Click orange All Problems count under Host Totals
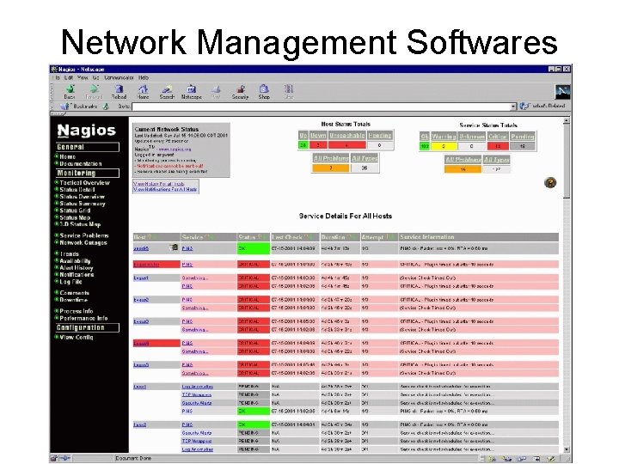 coord(331,168)
